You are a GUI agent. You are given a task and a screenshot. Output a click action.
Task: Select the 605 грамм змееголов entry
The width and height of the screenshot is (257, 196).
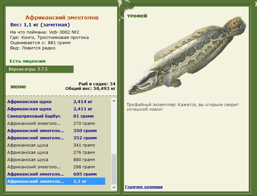pyautogui.click(x=56, y=174)
